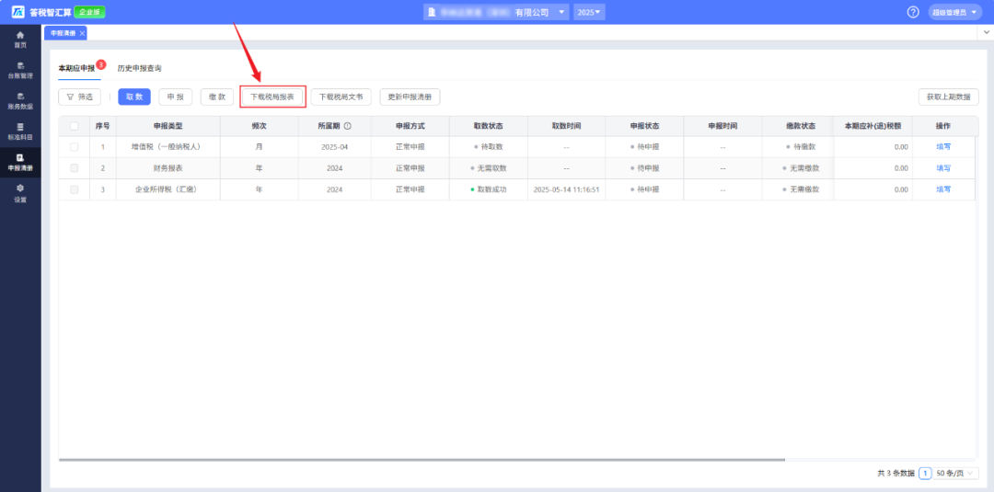Open the 2025 year dropdown
The image size is (994, 492).
tap(589, 12)
